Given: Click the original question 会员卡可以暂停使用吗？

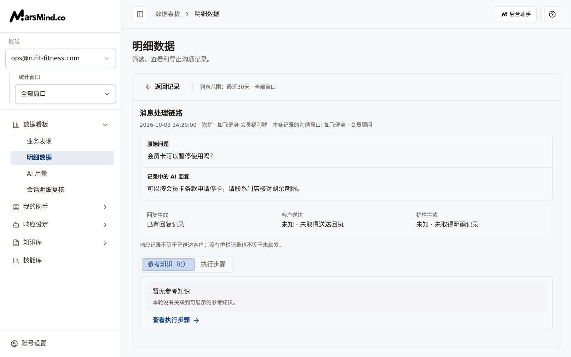Looking at the screenshot, I should 180,156.
